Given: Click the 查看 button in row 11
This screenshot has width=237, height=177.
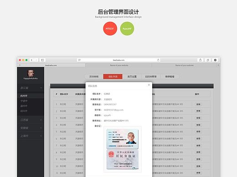Looking at the screenshot, I should pos(198,173).
